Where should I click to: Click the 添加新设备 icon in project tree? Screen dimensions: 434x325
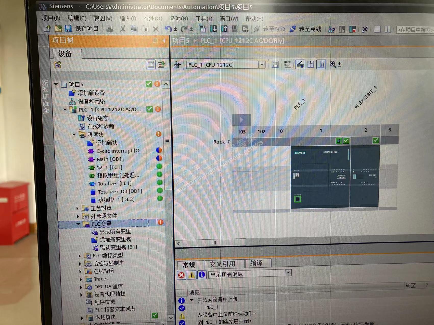(x=72, y=93)
